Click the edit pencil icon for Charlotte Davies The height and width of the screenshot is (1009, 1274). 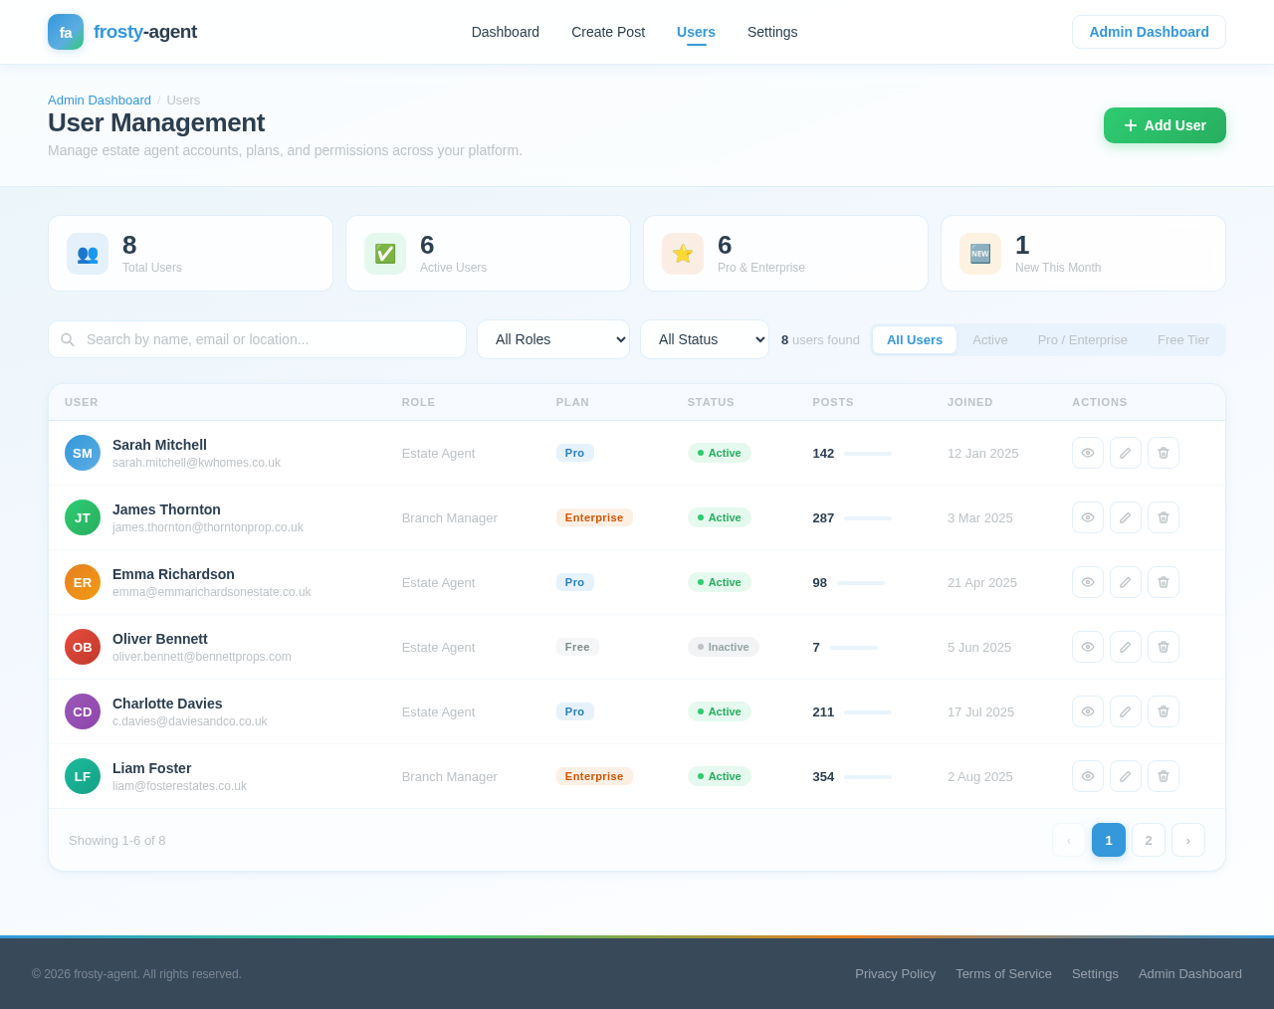click(x=1125, y=711)
